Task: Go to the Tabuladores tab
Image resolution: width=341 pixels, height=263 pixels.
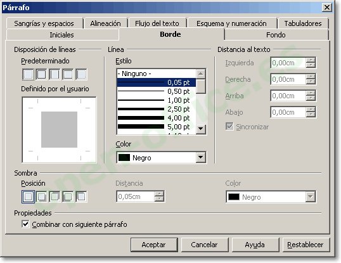Action: tap(303, 23)
